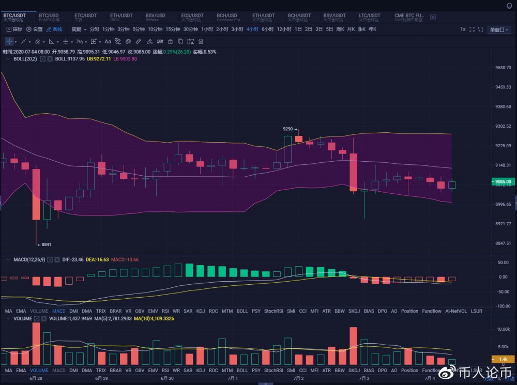This screenshot has width=517, height=385.
Task: Click the 9085.00 current price label
Action: [x=501, y=182]
